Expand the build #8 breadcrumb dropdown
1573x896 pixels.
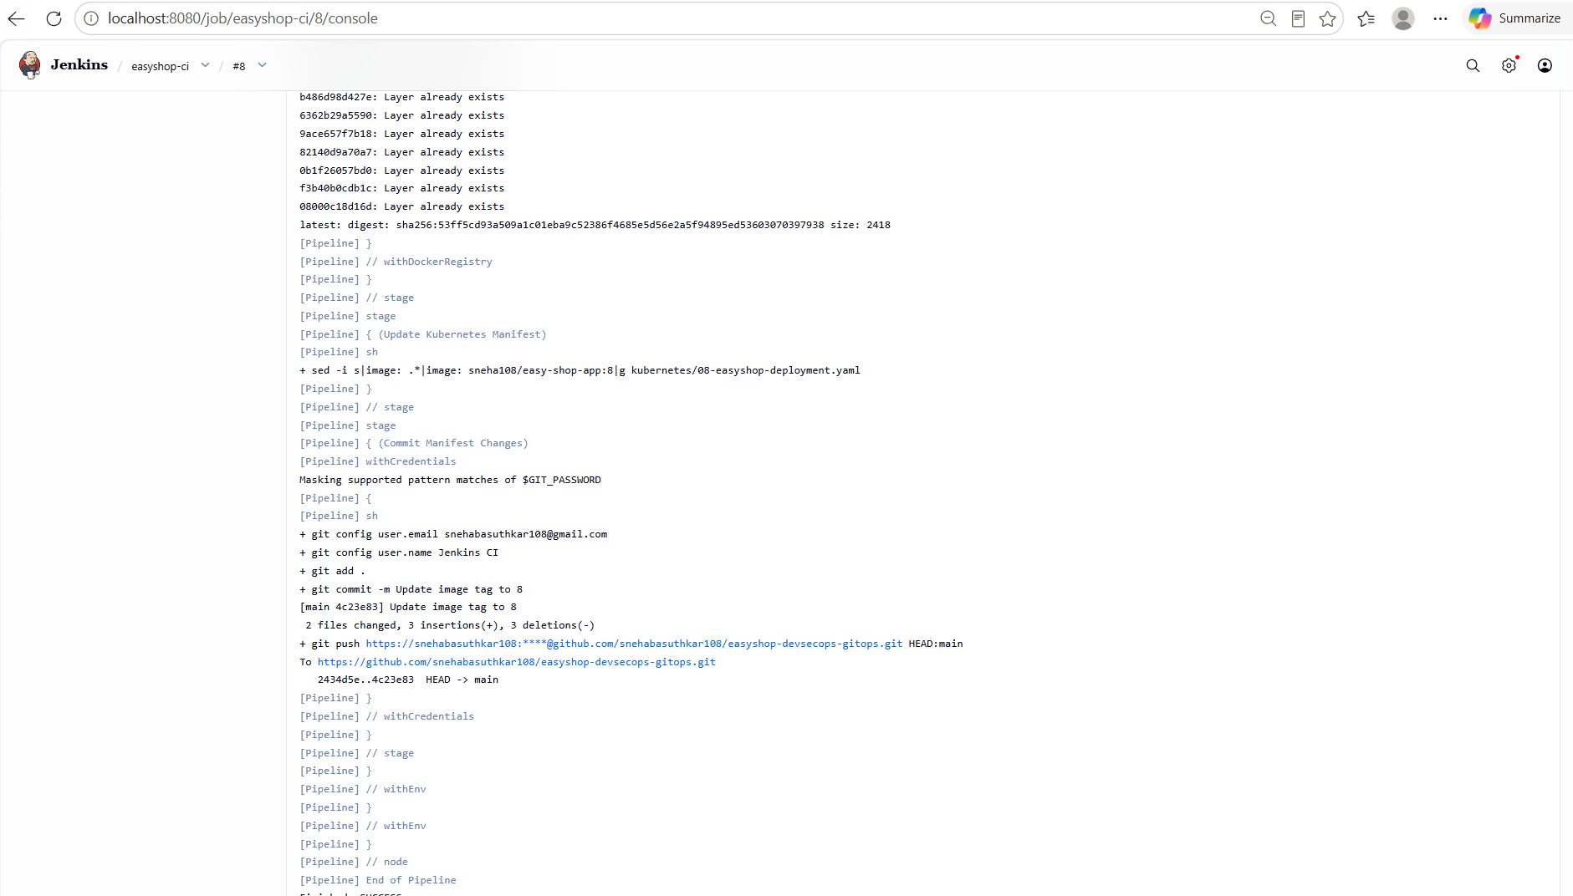click(x=262, y=65)
